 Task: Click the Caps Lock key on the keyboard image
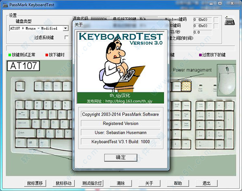pyautogui.click(x=24, y=124)
